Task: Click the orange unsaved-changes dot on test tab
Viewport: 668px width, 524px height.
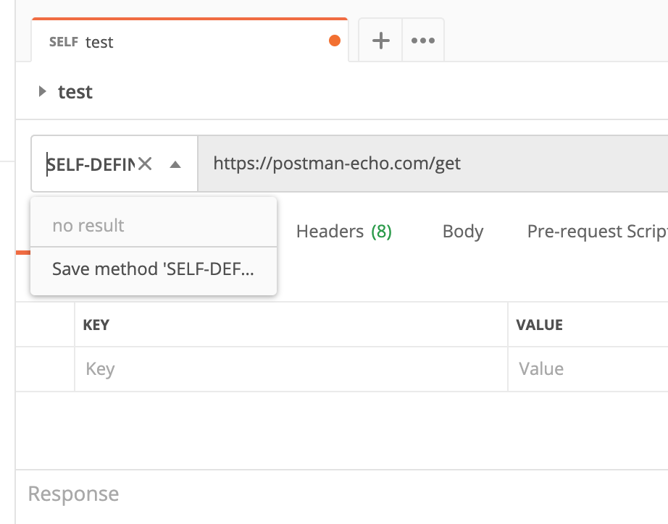Action: point(335,41)
